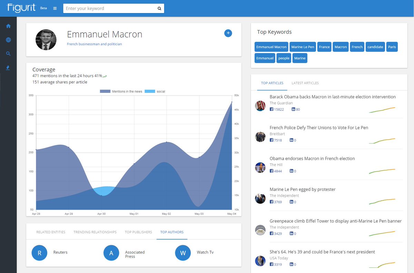This screenshot has width=414, height=273.
Task: Click the Figurit logo
Action: click(21, 8)
